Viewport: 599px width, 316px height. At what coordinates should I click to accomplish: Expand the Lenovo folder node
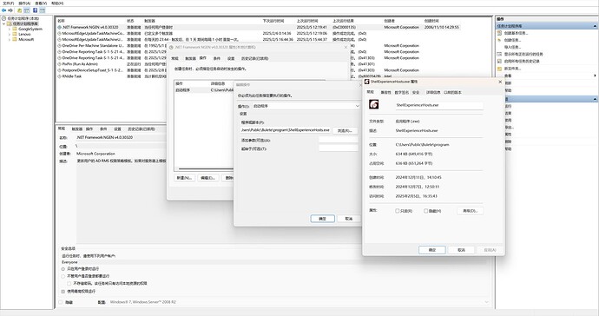click(10, 35)
